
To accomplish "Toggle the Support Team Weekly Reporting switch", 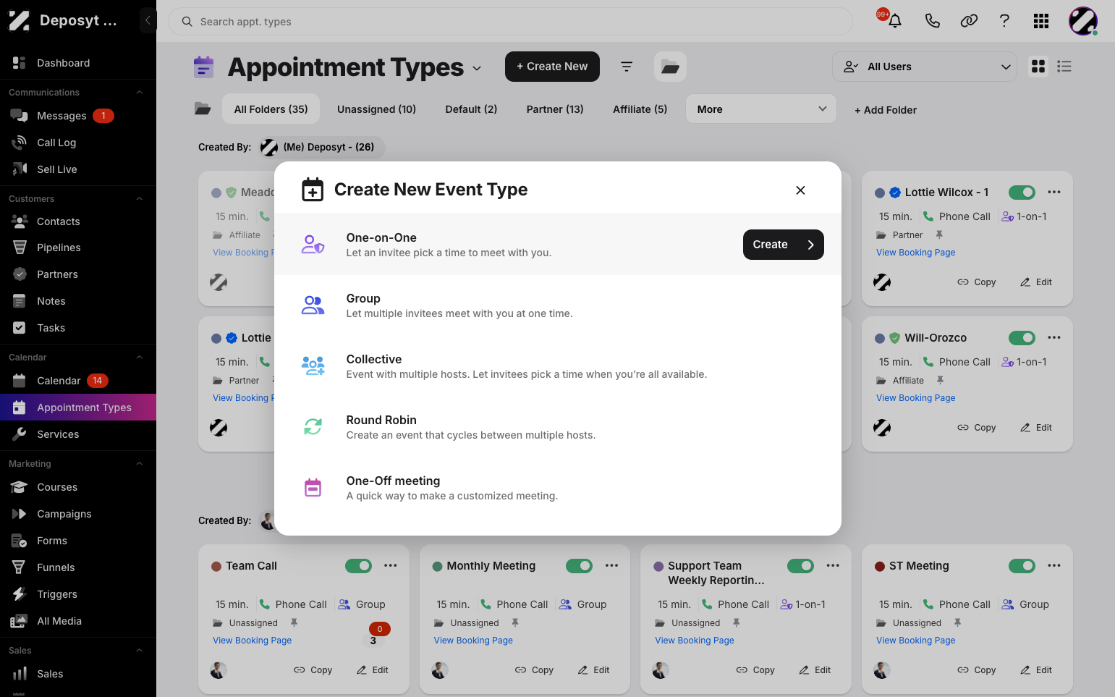I will 800,565.
